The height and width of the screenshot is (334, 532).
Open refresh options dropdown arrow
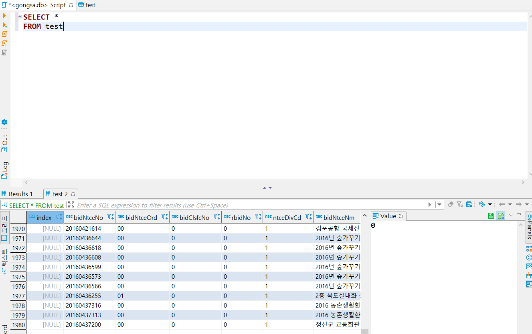click(490, 205)
